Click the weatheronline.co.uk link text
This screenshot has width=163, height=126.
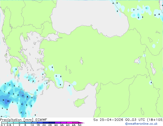141,124
